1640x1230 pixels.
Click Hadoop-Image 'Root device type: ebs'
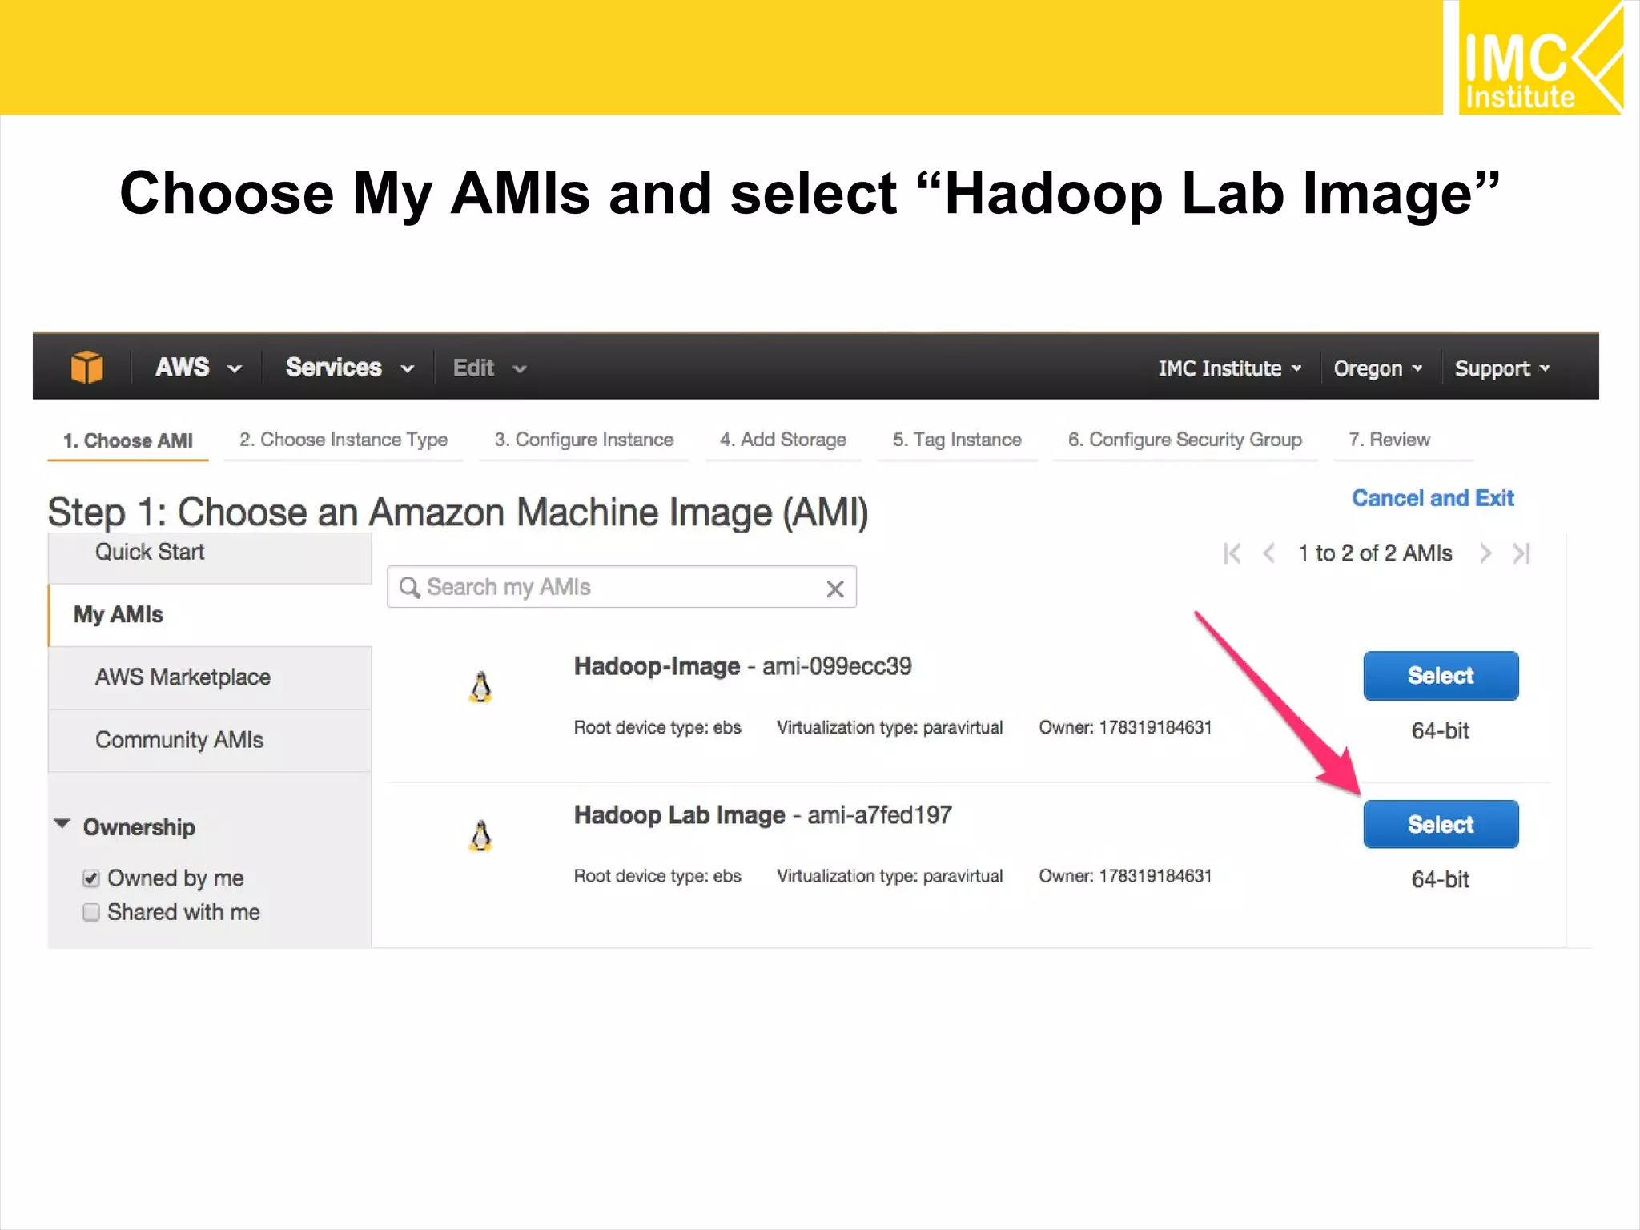coord(657,727)
